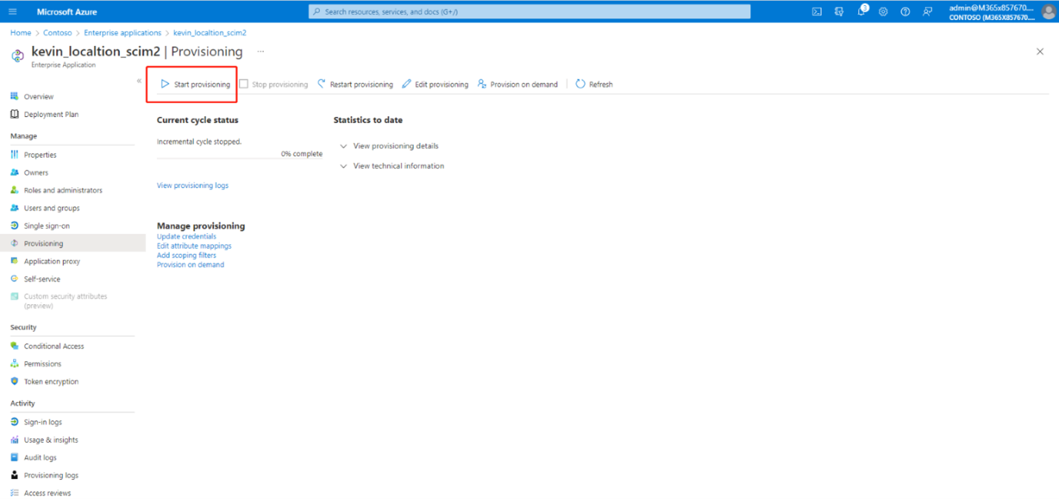Open the help question mark icon
1059x499 pixels.
(x=905, y=12)
